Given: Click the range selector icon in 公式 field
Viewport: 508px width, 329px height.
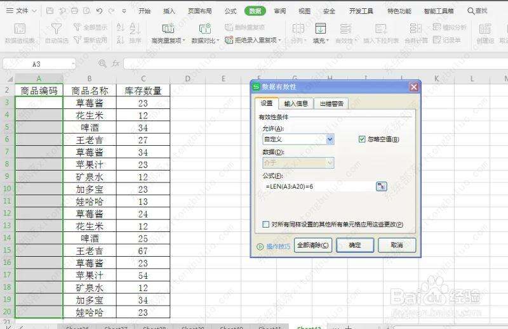Looking at the screenshot, I should click(382, 186).
